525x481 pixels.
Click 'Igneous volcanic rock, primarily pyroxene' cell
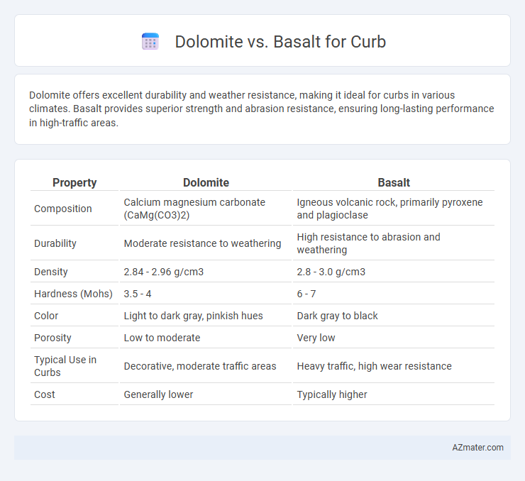pyautogui.click(x=389, y=209)
